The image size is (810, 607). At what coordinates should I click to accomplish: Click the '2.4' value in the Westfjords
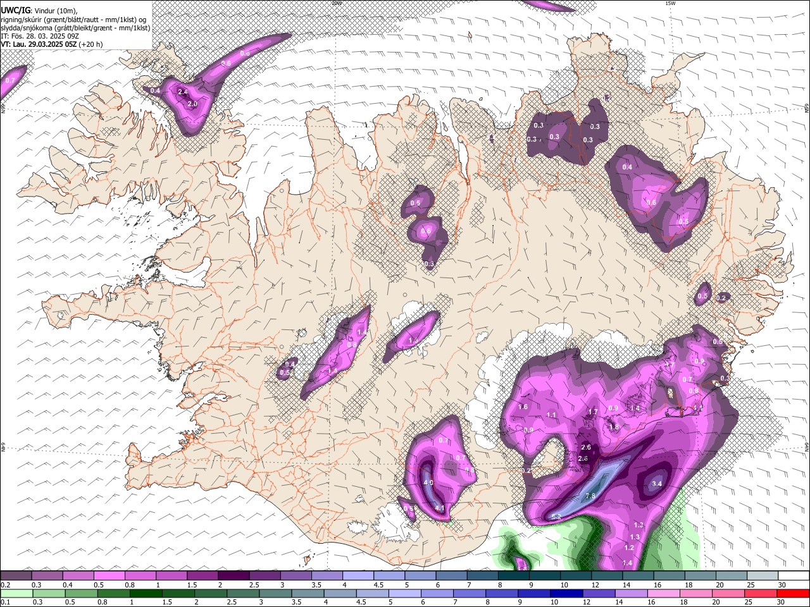[x=183, y=92]
